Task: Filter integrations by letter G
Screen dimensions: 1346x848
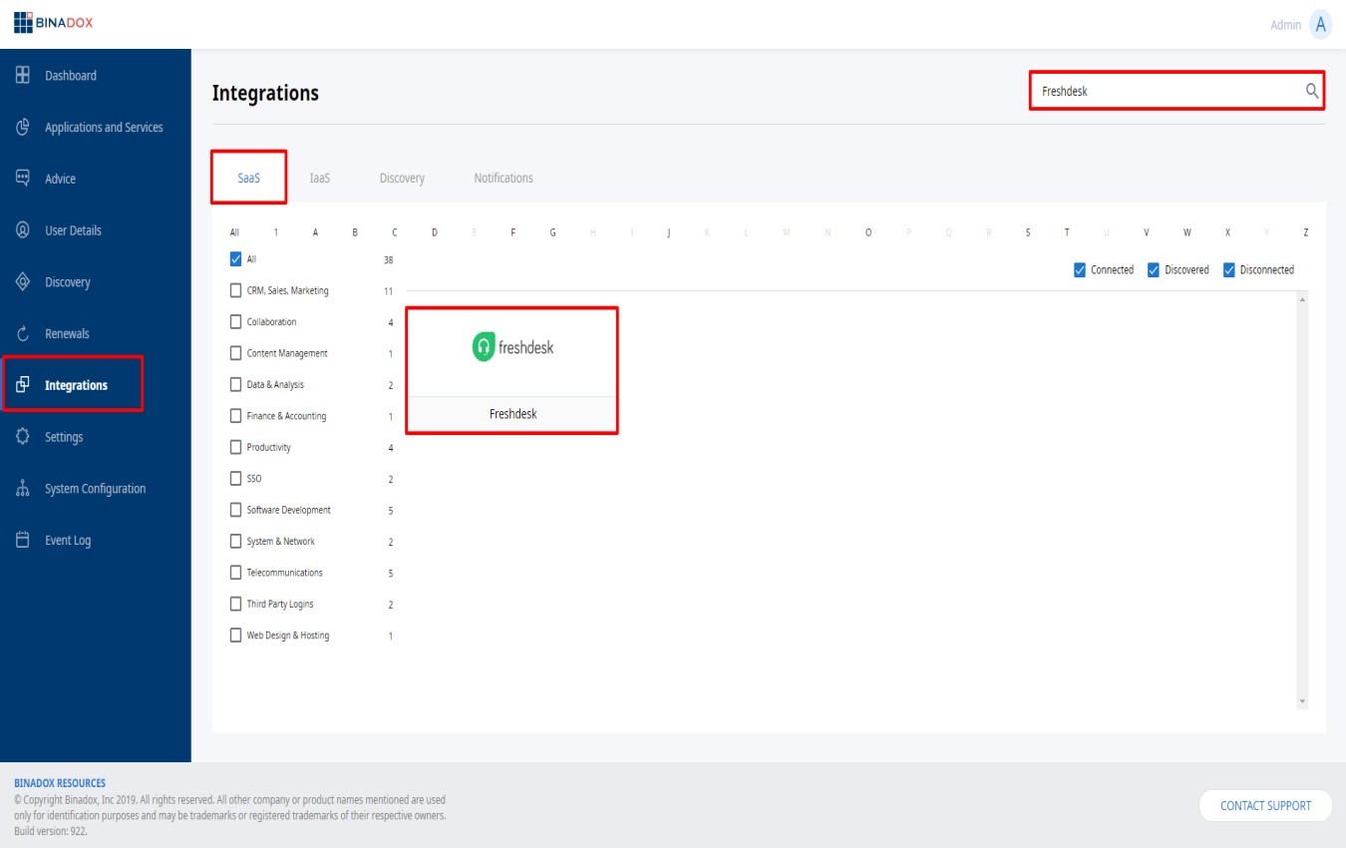Action: pos(553,232)
